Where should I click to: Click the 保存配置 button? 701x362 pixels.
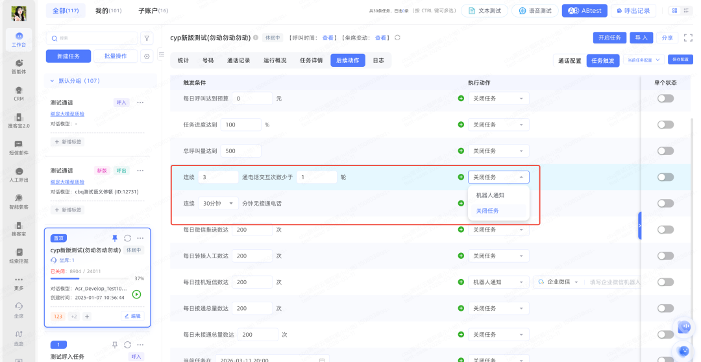(x=681, y=60)
